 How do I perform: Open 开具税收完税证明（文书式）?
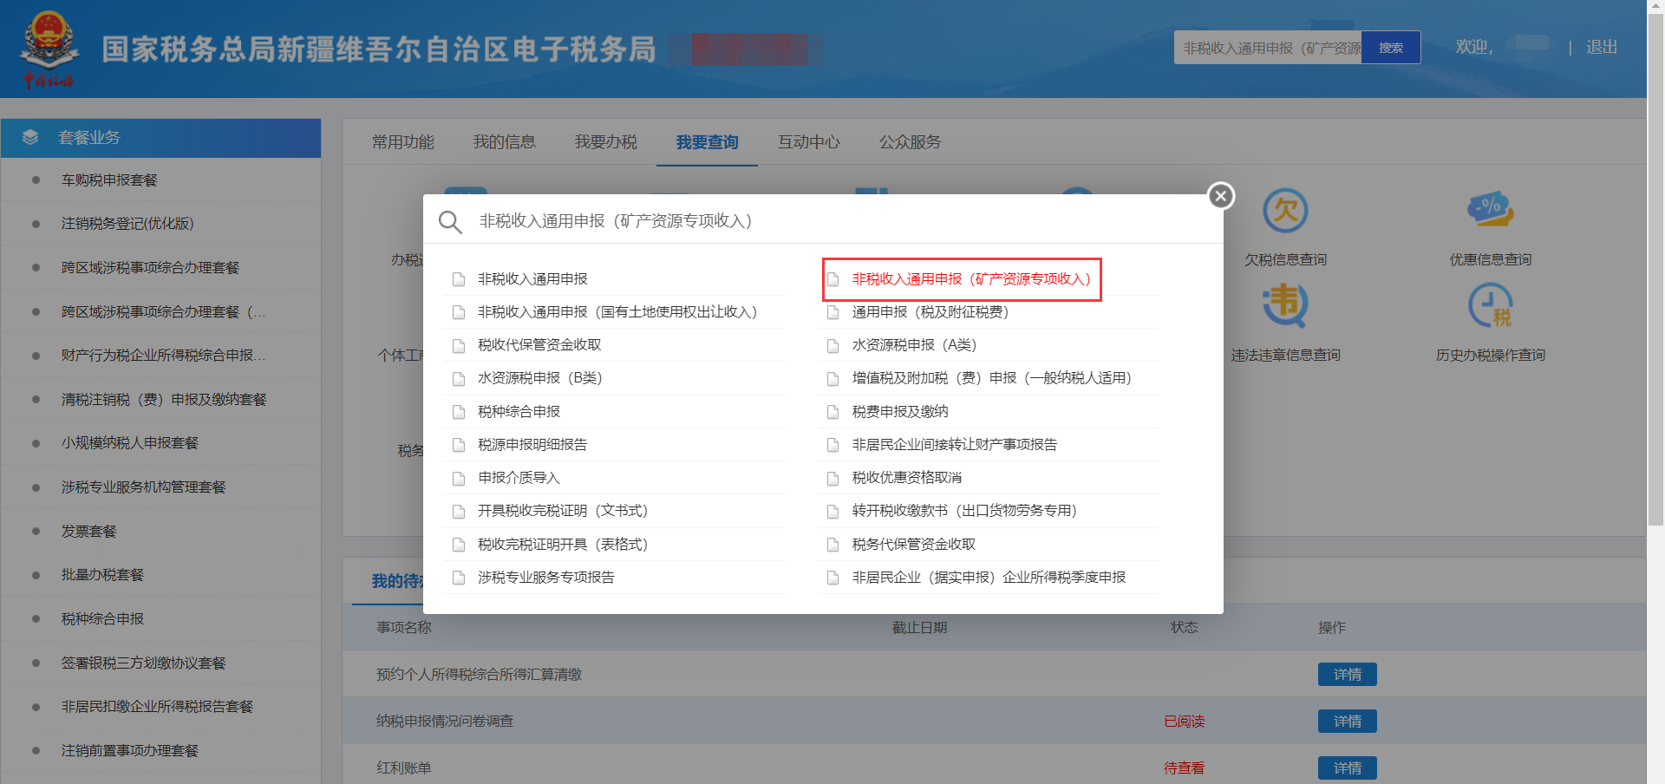[x=563, y=511]
